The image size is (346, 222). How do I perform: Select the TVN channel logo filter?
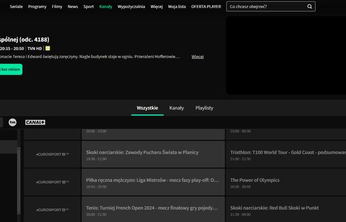12,122
